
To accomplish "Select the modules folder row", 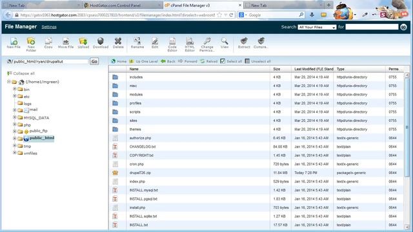I will (257, 95).
